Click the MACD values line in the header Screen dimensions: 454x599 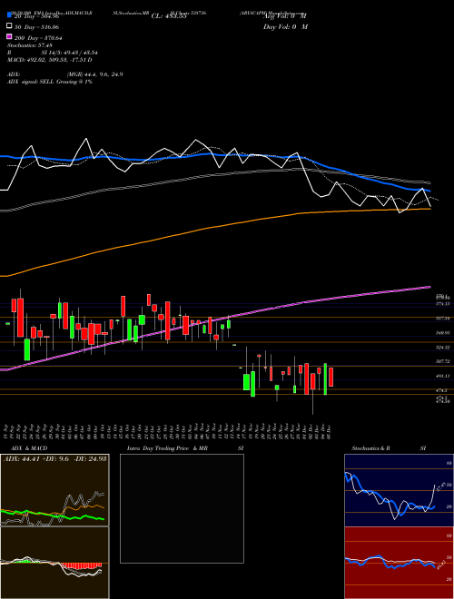(49, 60)
